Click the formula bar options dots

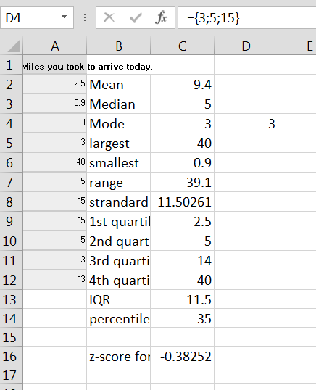(85, 17)
